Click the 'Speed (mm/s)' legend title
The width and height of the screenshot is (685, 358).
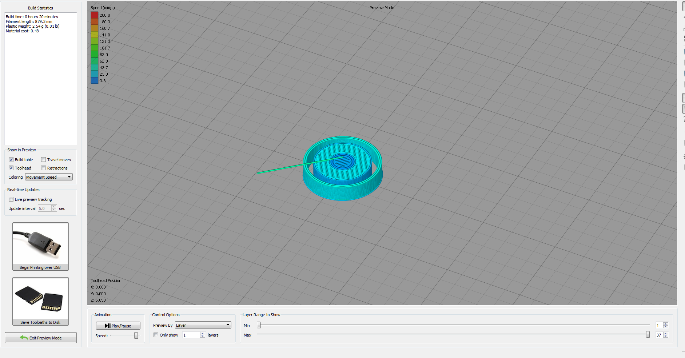click(x=103, y=8)
